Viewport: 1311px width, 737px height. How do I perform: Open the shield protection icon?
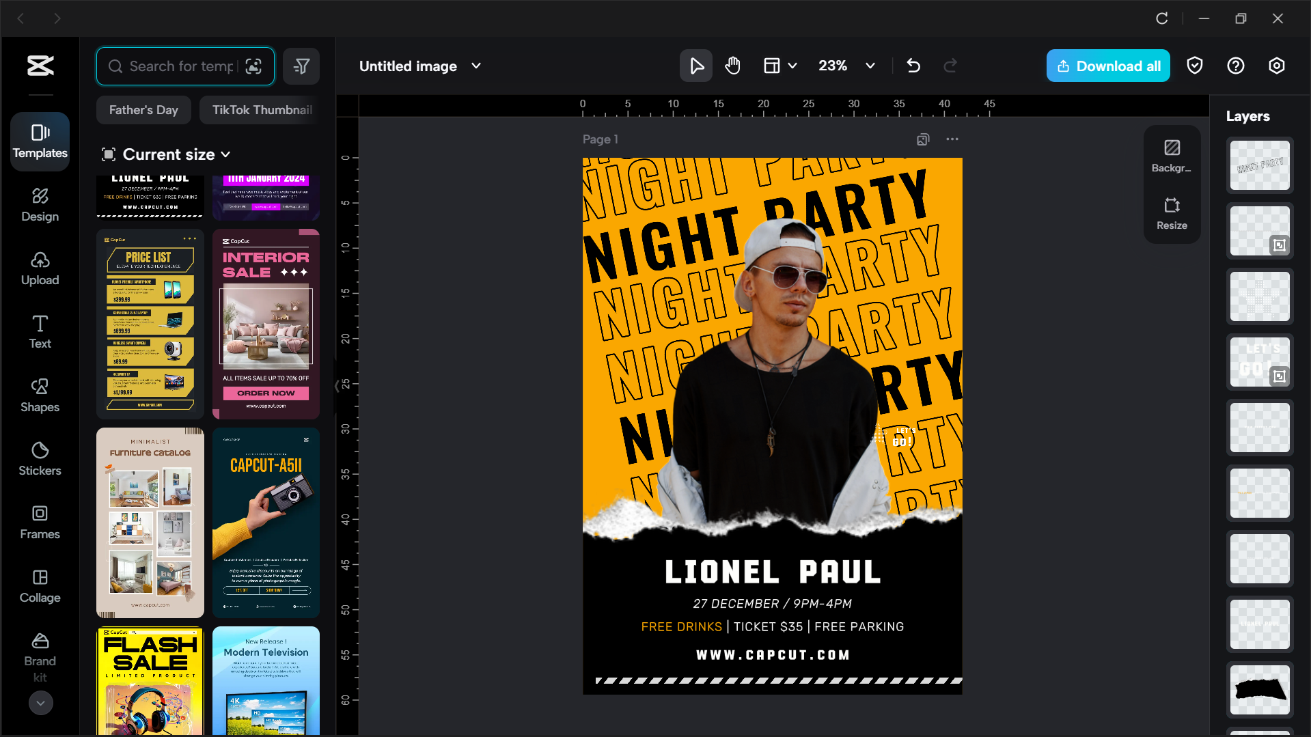(x=1195, y=66)
